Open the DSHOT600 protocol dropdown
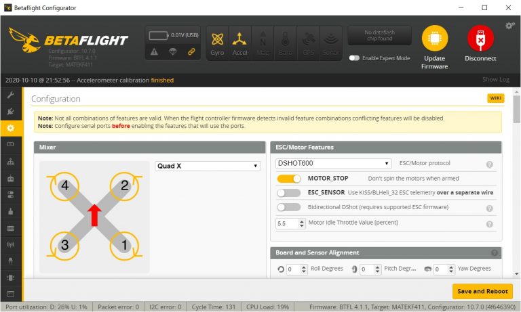This screenshot has width=521, height=312. click(x=334, y=164)
